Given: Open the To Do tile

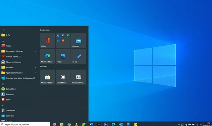Looking at the screenshot, I should tap(79, 56).
